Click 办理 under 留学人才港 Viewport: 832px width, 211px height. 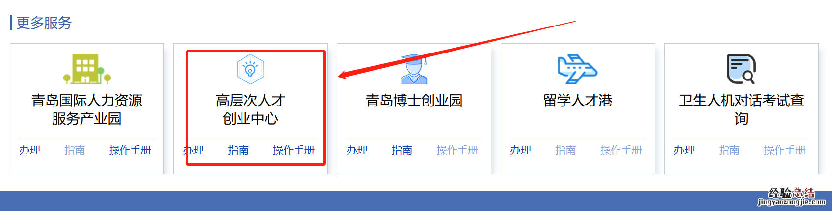520,150
